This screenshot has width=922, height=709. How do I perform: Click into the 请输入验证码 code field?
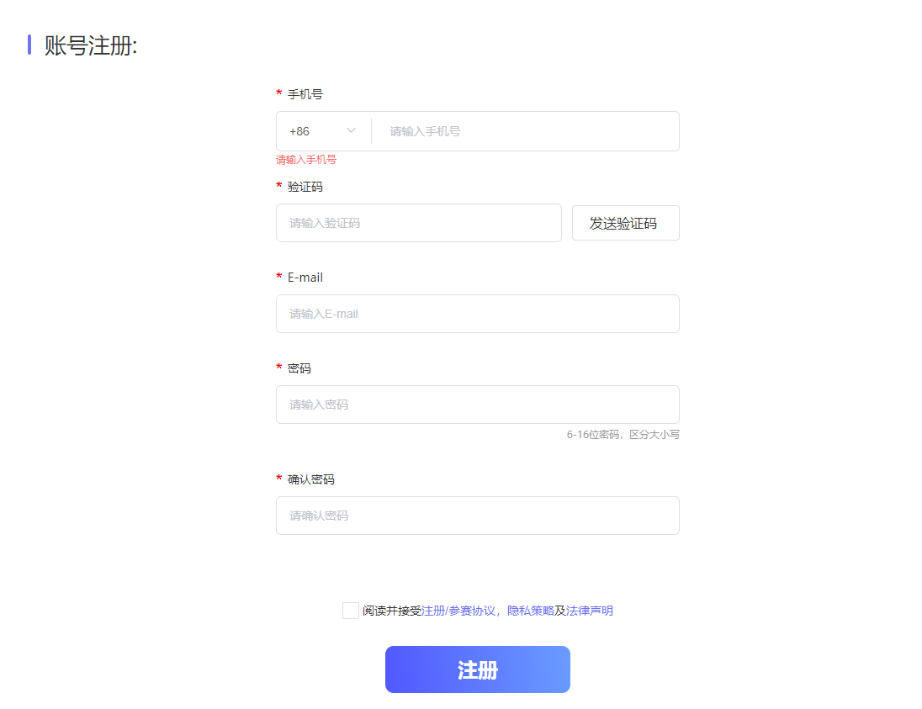[x=419, y=223]
